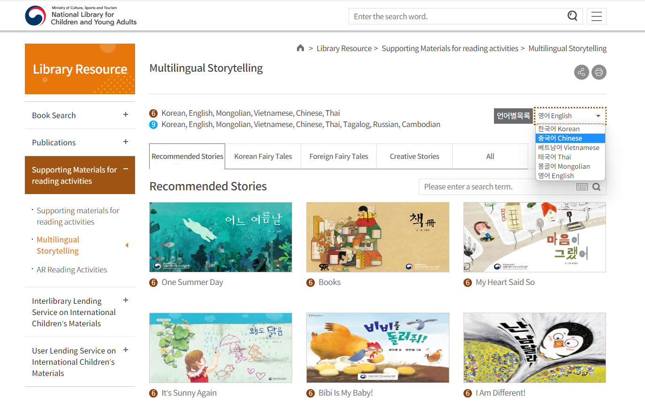This screenshot has width=645, height=413.
Task: Click the Library Resource orange banner
Action: (x=80, y=69)
